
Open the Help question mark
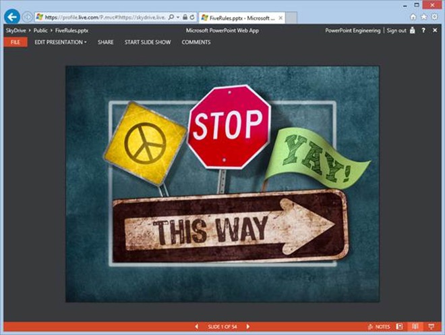[x=423, y=30]
